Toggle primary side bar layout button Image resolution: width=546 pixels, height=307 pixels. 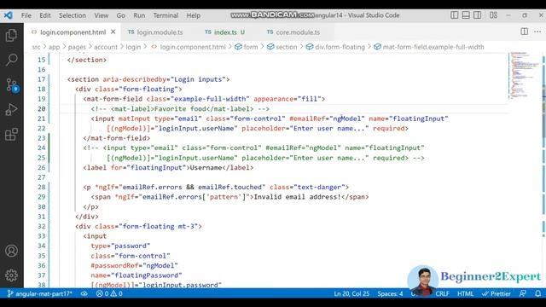click(454, 15)
